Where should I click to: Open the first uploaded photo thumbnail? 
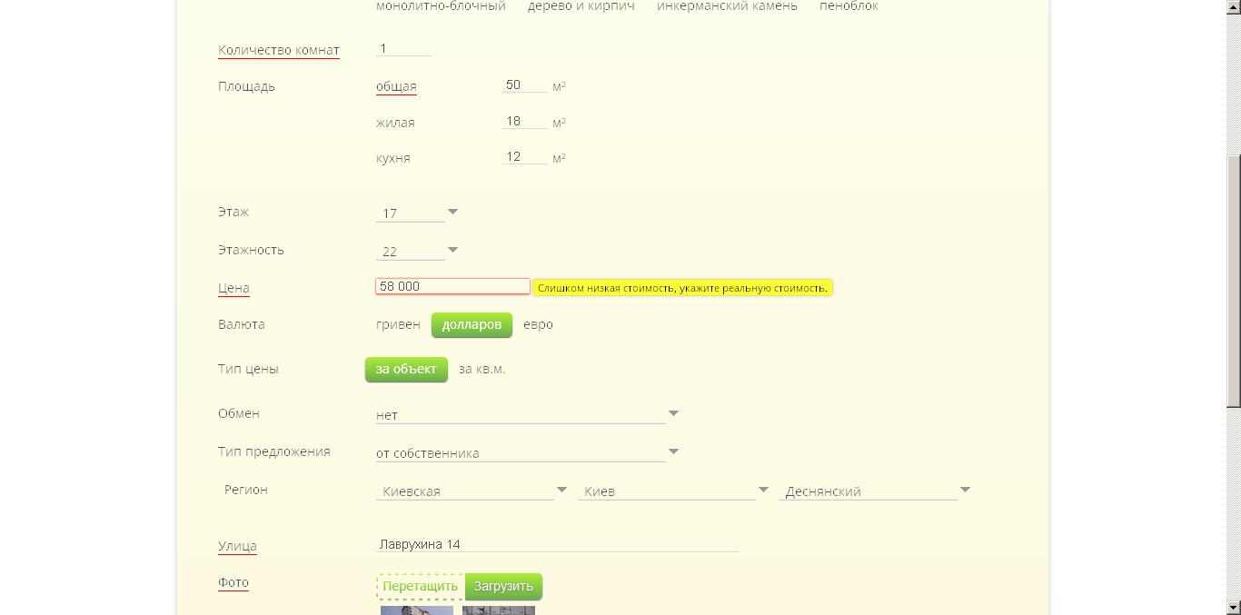tap(417, 610)
